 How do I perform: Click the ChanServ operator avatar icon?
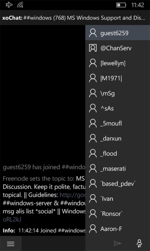pyautogui.click(x=93, y=48)
